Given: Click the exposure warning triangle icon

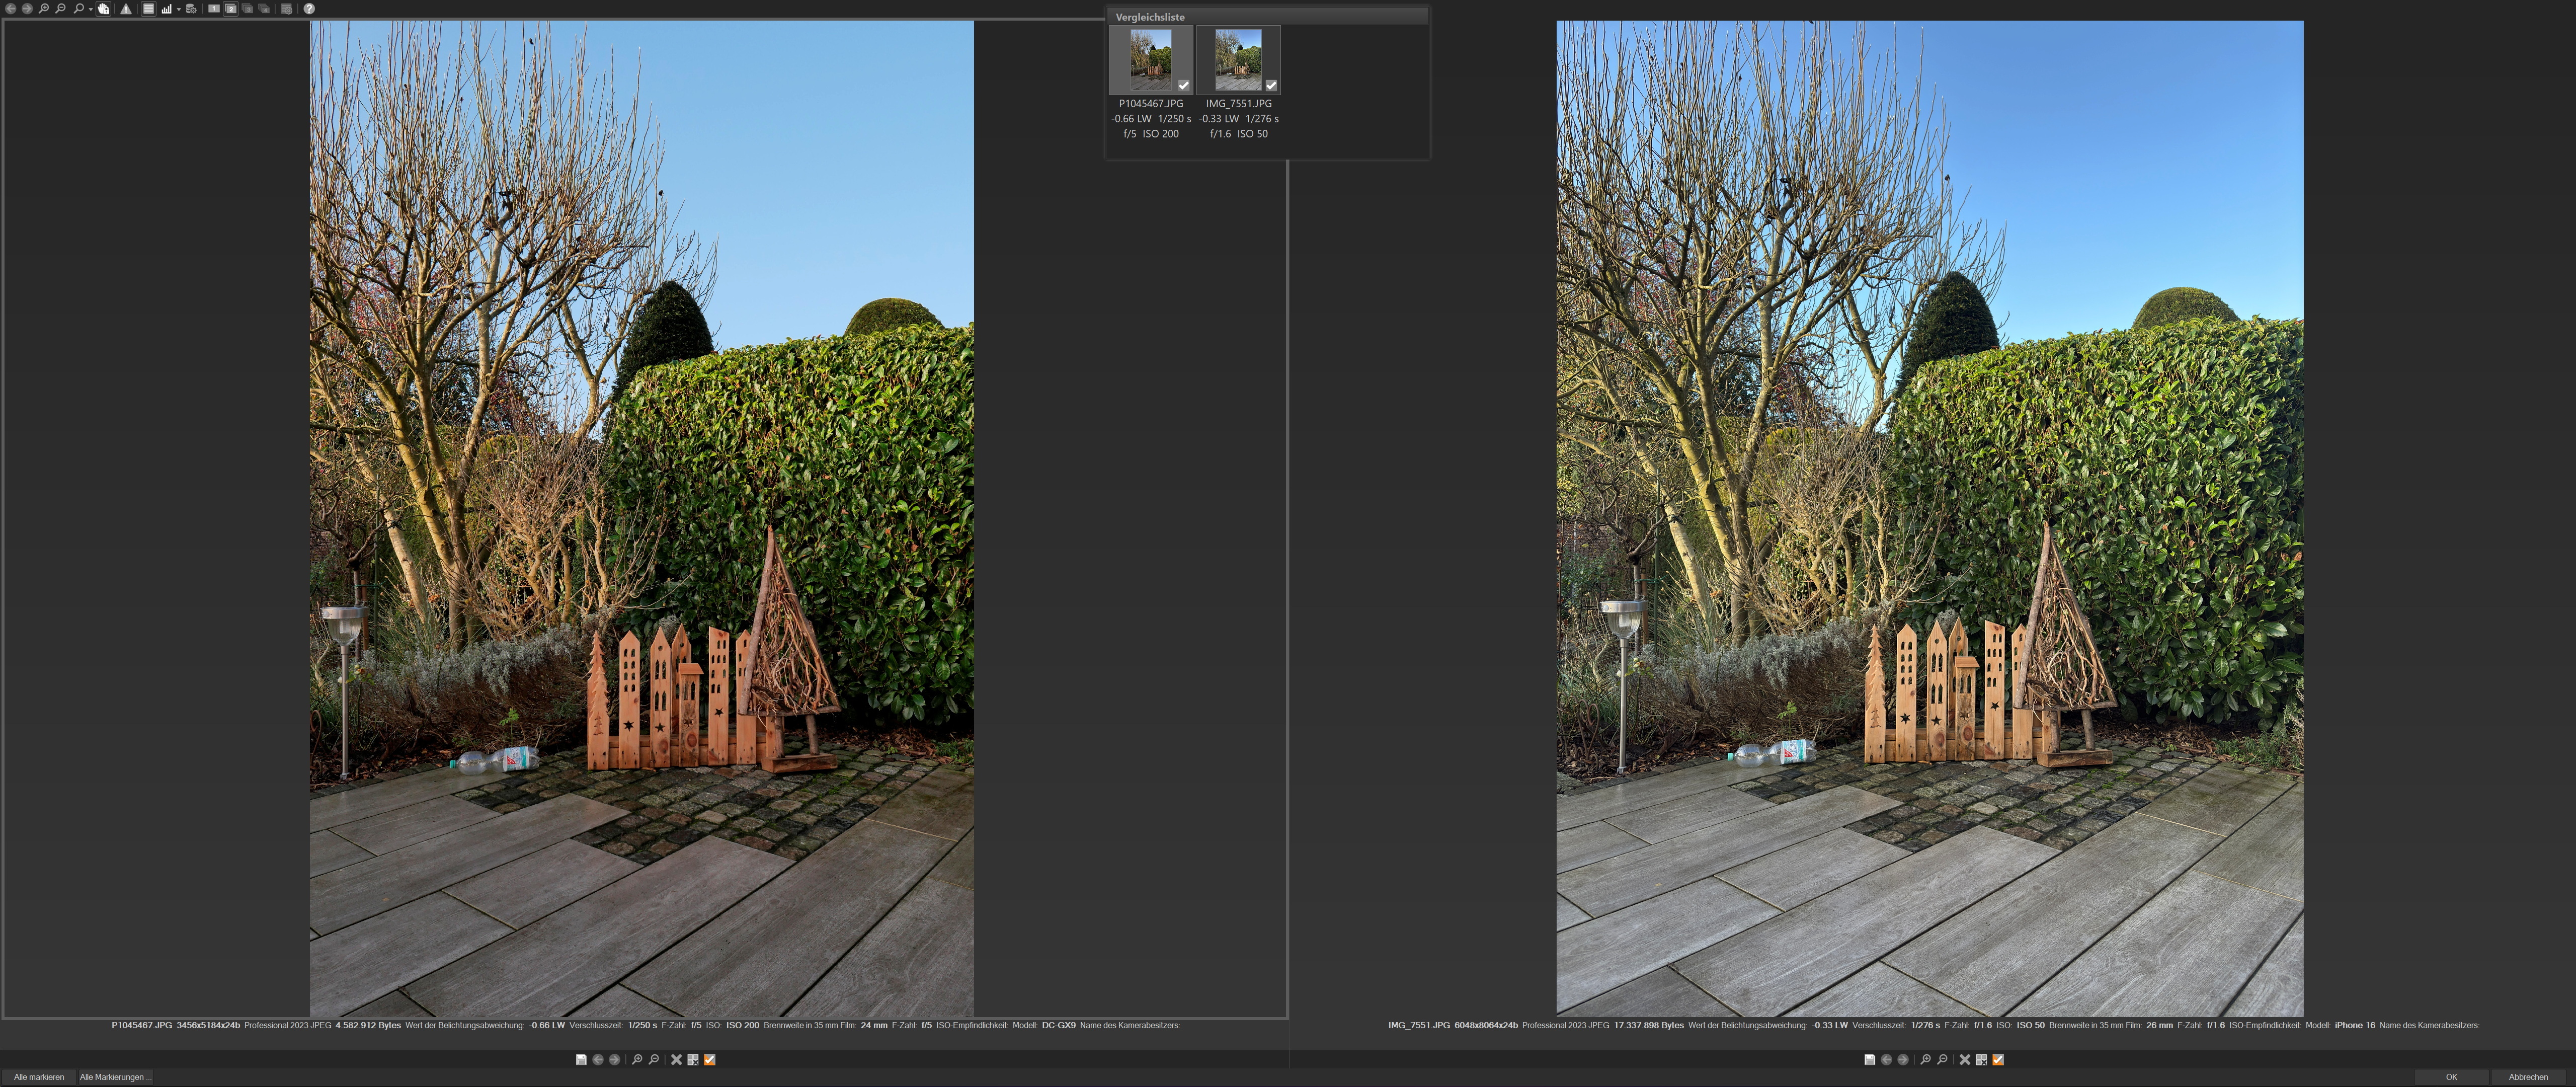Looking at the screenshot, I should pos(126,9).
